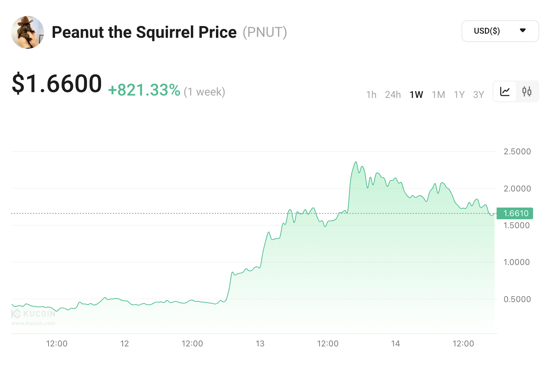
Task: Click the currency dropdown arrow
Action: coord(522,31)
